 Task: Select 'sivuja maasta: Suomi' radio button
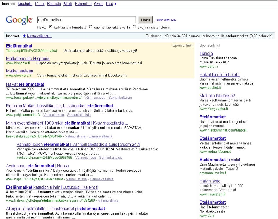click(134, 27)
